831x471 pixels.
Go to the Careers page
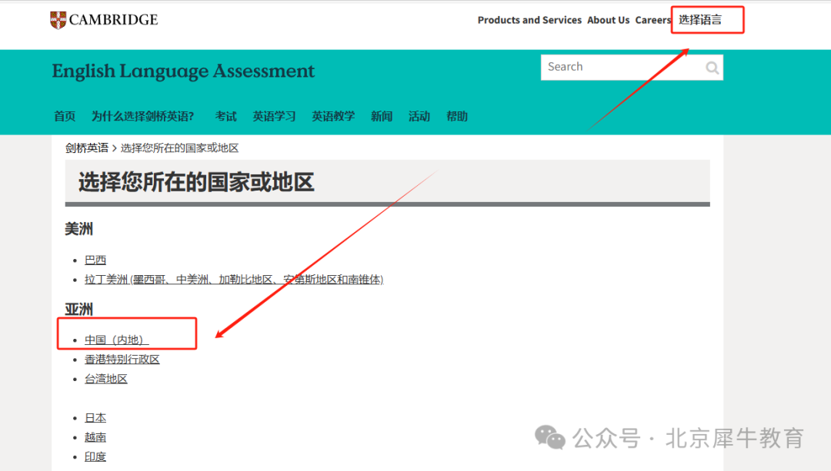click(x=652, y=21)
